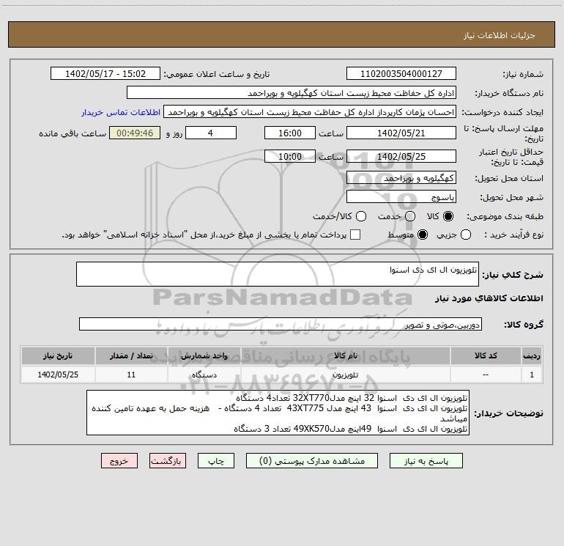Click the کد کالا column header
The width and height of the screenshot is (564, 546).
(x=486, y=355)
